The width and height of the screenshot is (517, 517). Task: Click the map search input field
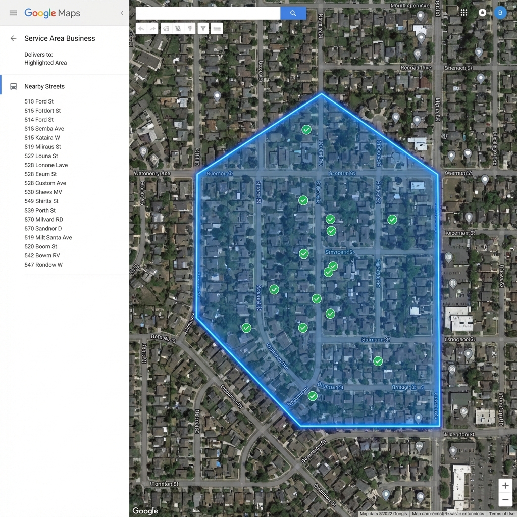[x=208, y=13]
